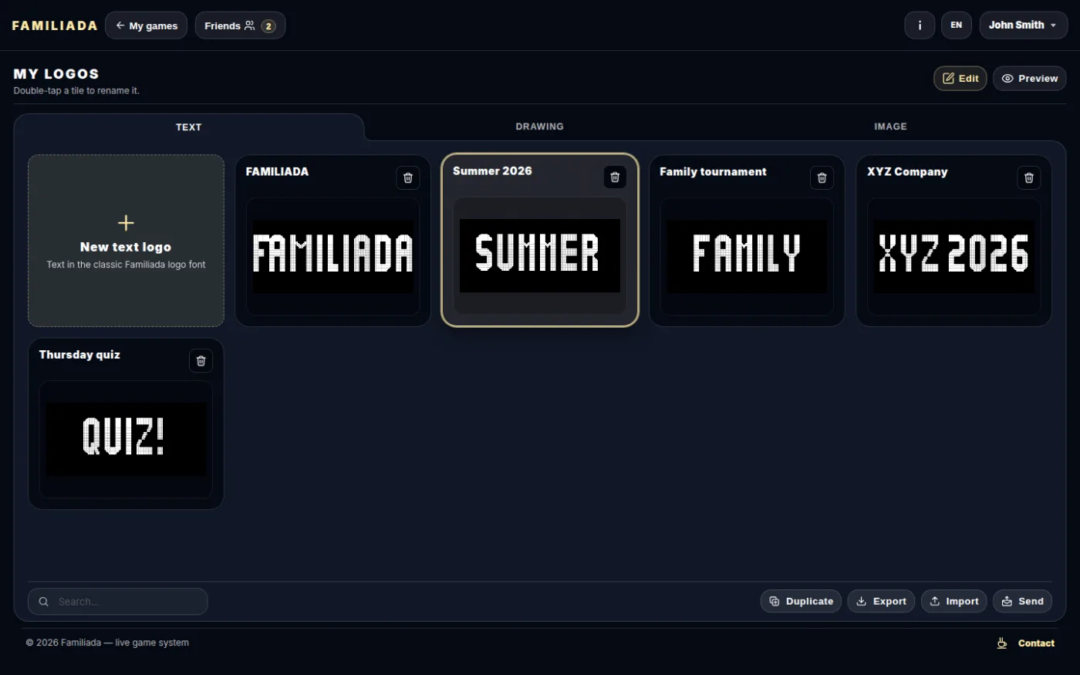
Task: Click the Edit button
Action: [x=960, y=79]
